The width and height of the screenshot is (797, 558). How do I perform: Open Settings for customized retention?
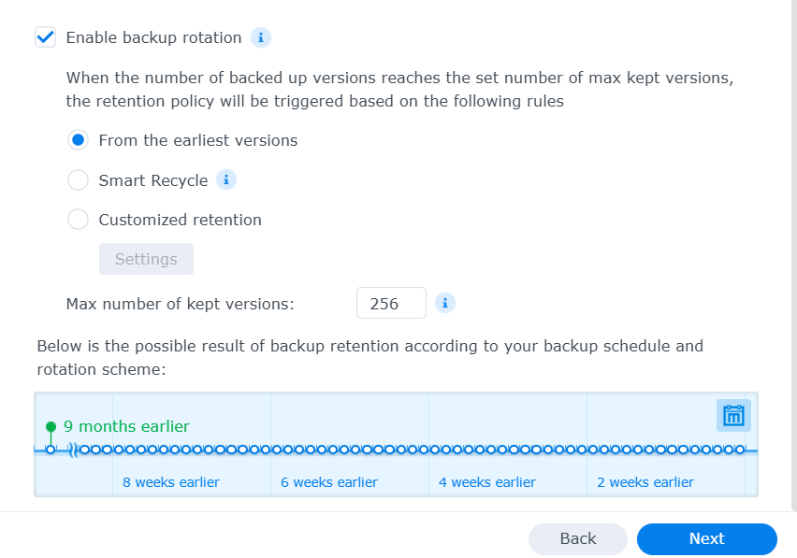tap(146, 259)
